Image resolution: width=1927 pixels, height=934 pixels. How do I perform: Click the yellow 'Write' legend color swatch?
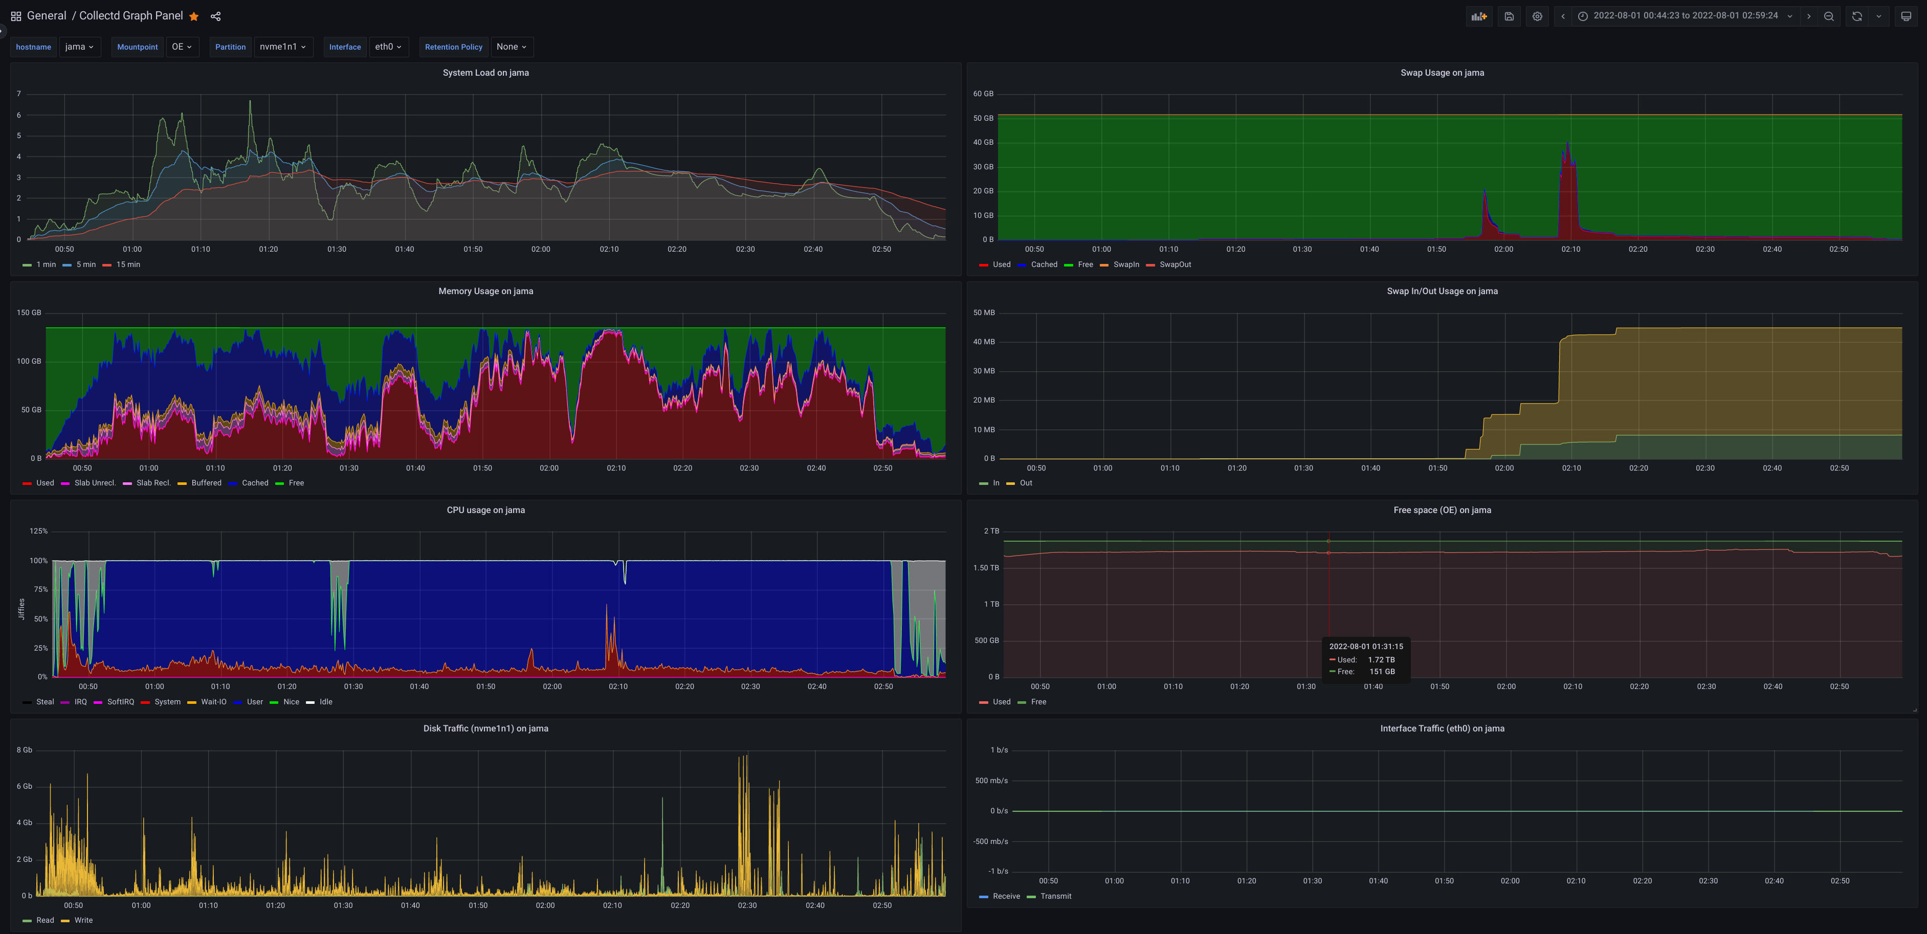[65, 921]
